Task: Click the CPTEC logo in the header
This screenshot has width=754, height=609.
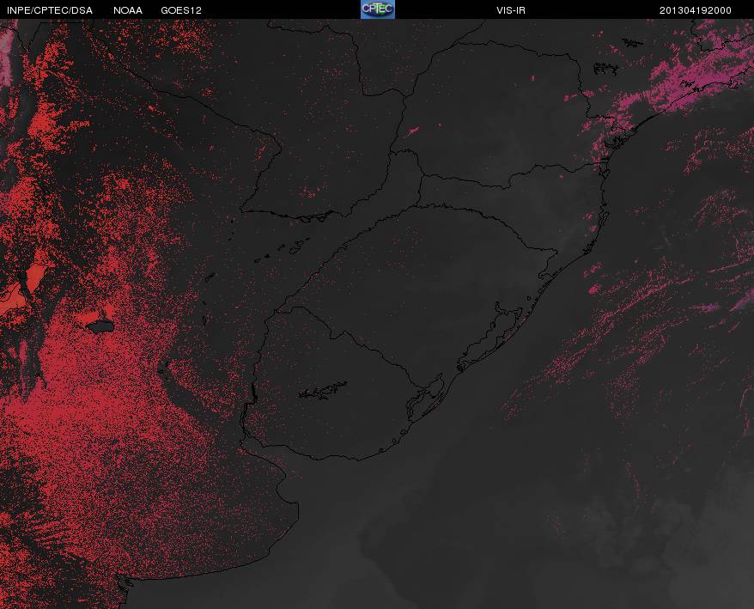Action: (378, 9)
